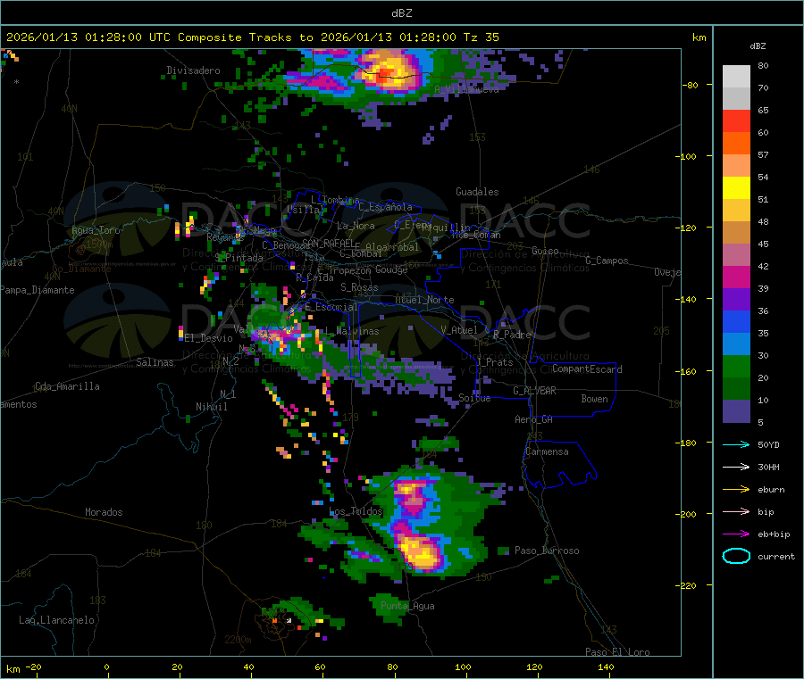Click the bip pink arrow legend icon
The height and width of the screenshot is (679, 804).
click(x=736, y=511)
